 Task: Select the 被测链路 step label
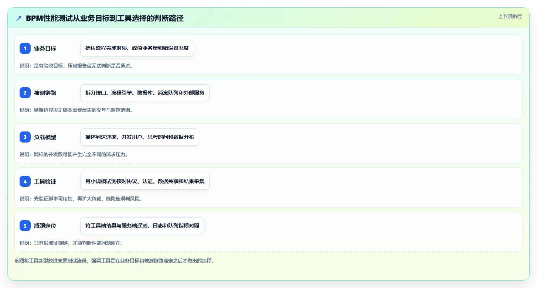tap(45, 93)
